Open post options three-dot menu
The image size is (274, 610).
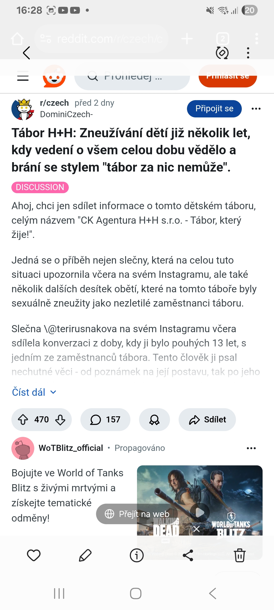256,109
